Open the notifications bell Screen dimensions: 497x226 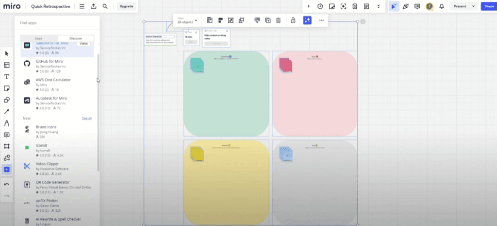coord(442,6)
